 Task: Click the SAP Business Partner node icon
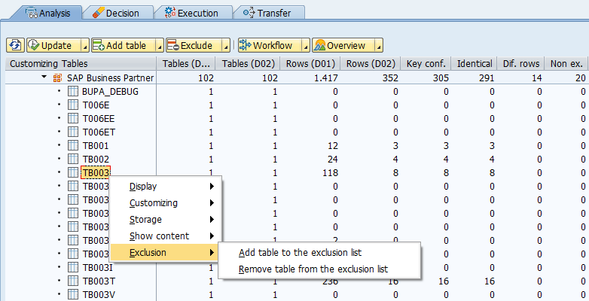pos(66,78)
